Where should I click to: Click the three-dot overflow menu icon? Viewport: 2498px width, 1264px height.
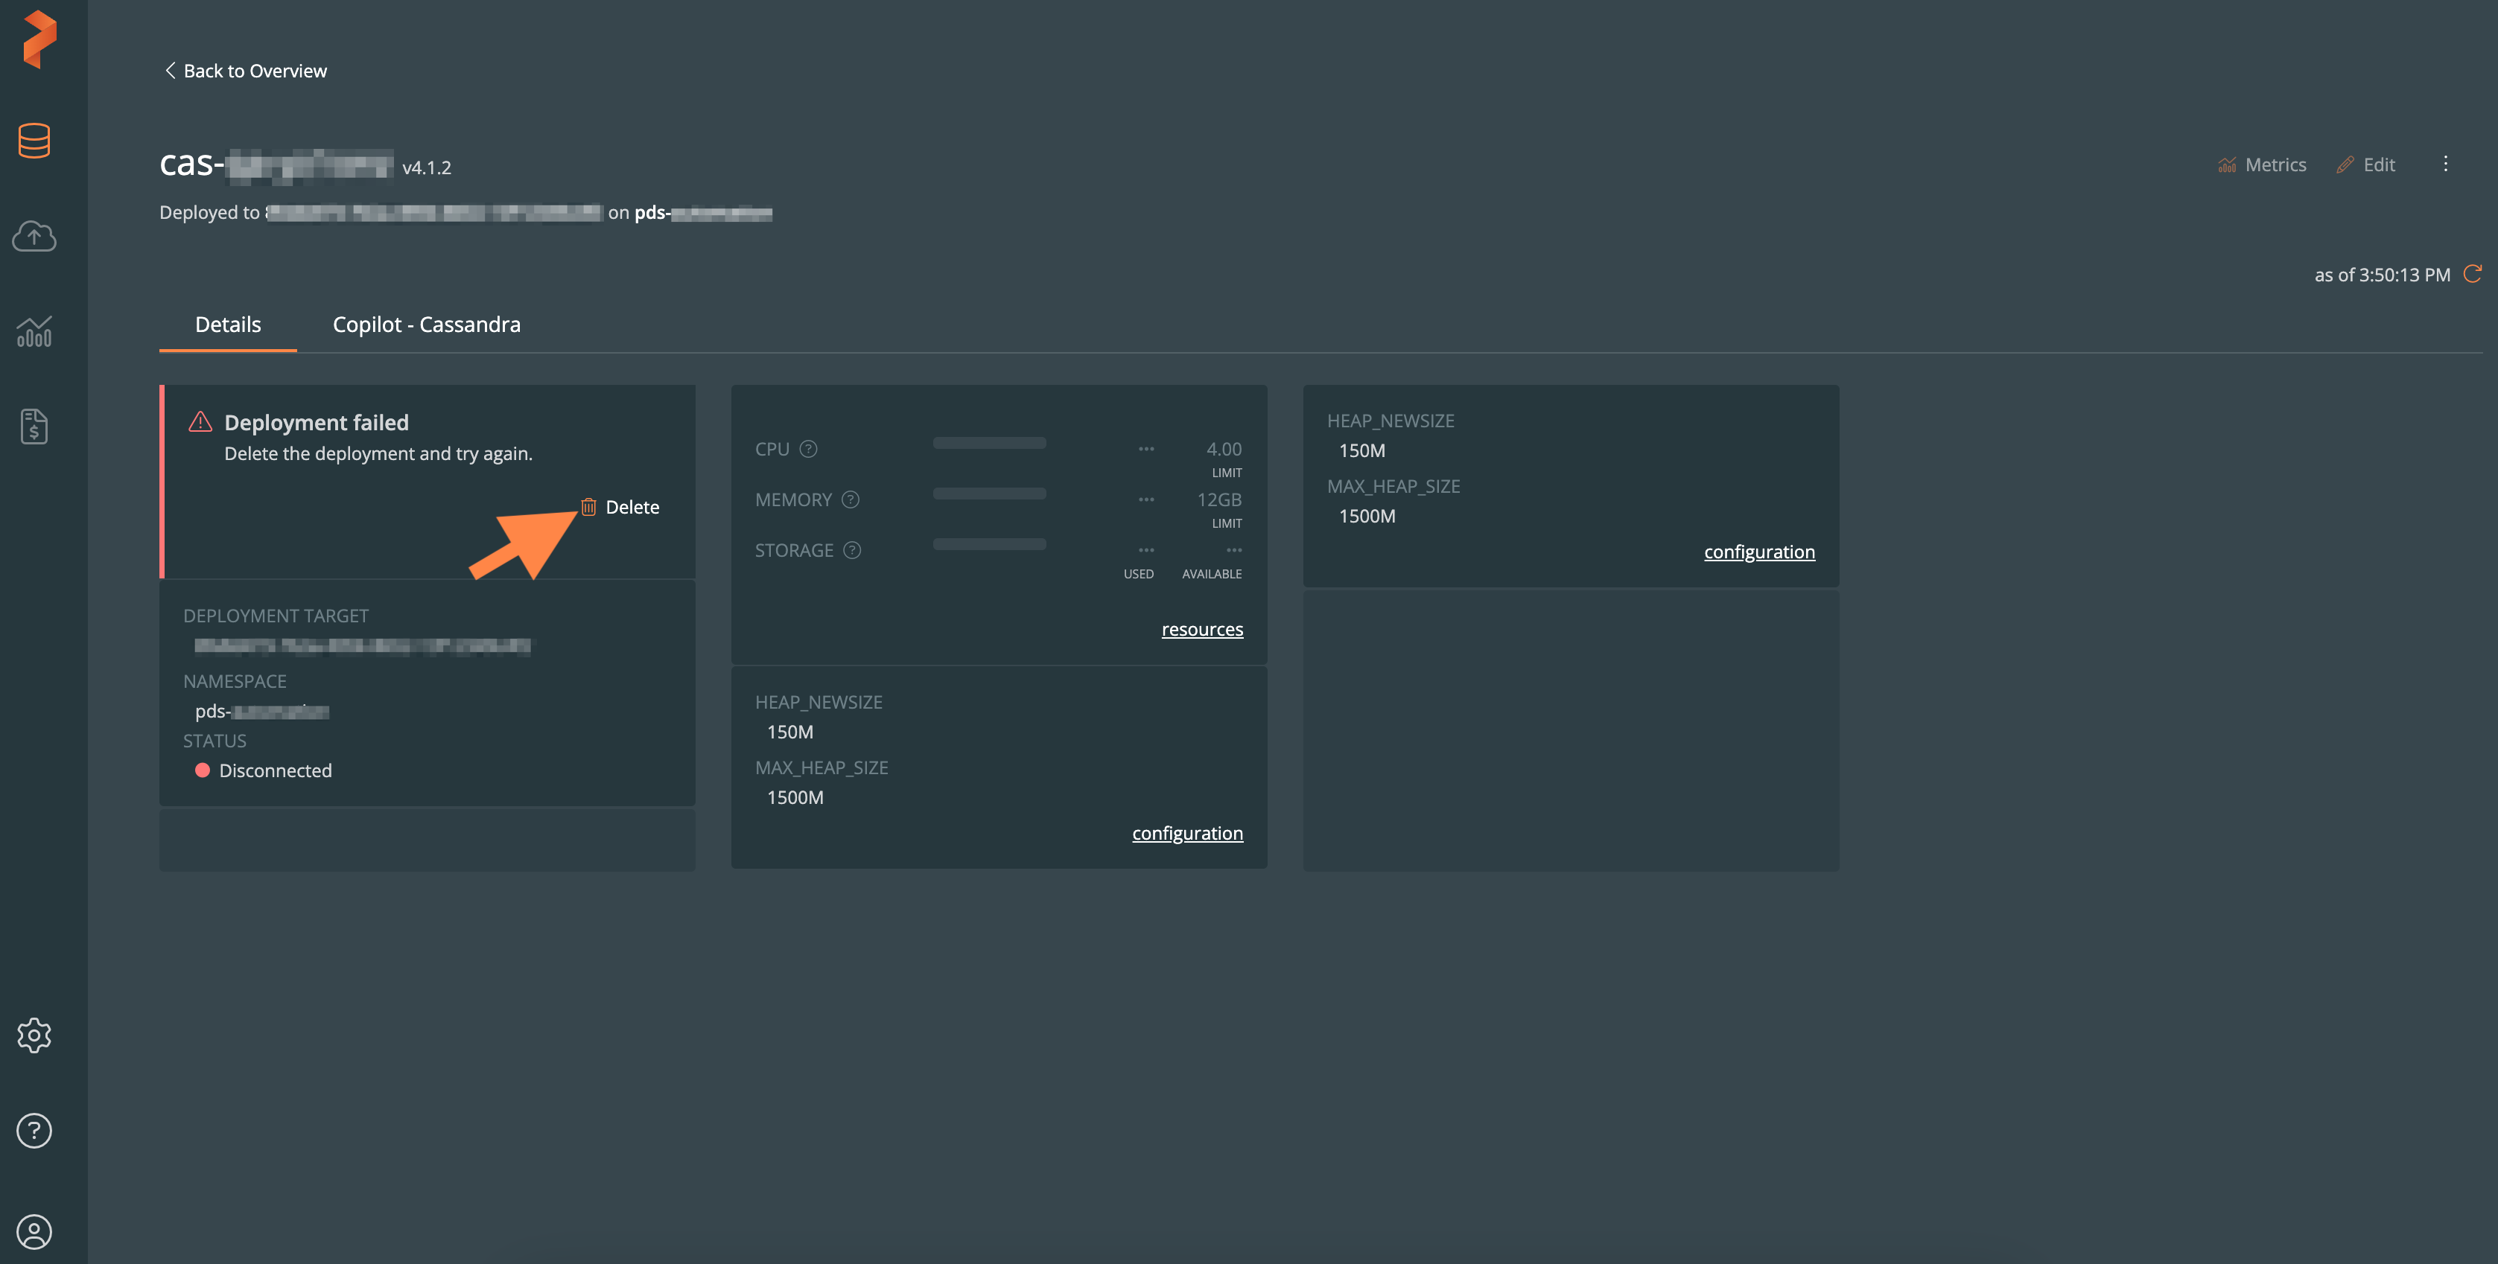(x=2445, y=163)
